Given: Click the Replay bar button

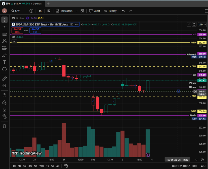Looking at the screenshot, I should pos(110,11).
